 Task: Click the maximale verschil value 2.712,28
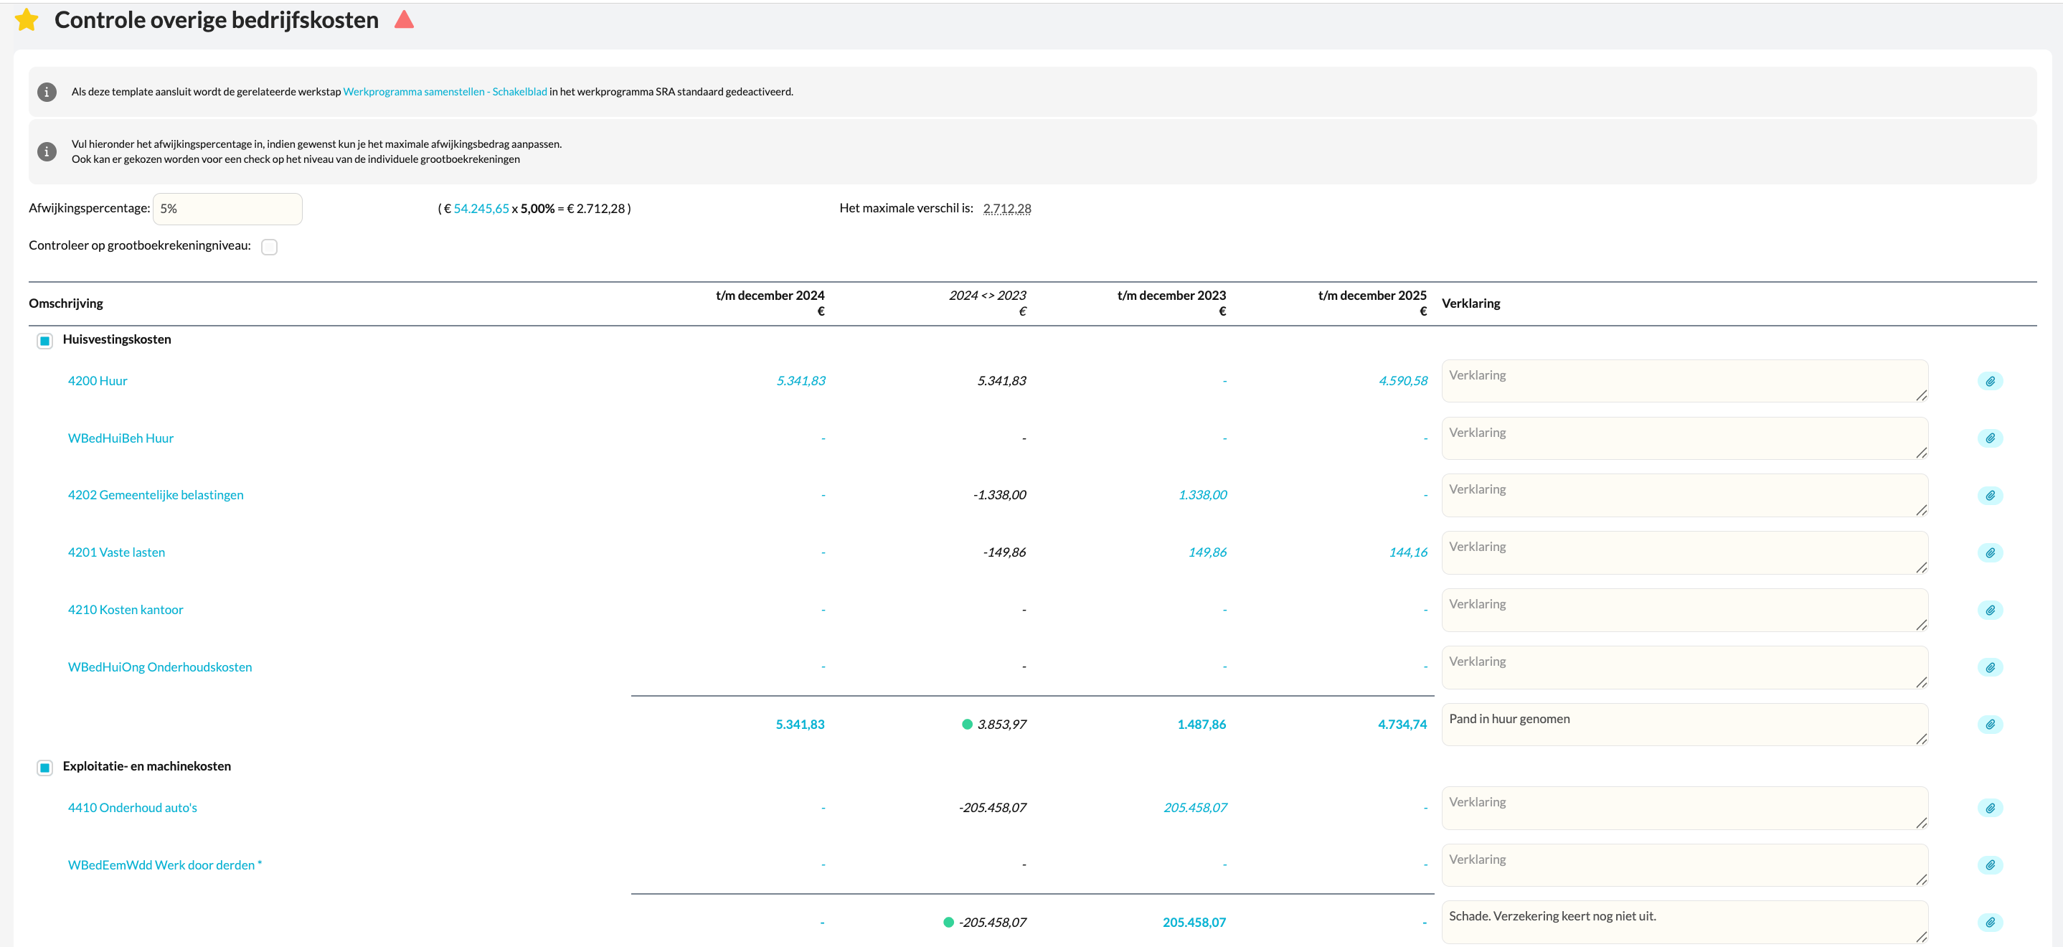coord(1006,209)
